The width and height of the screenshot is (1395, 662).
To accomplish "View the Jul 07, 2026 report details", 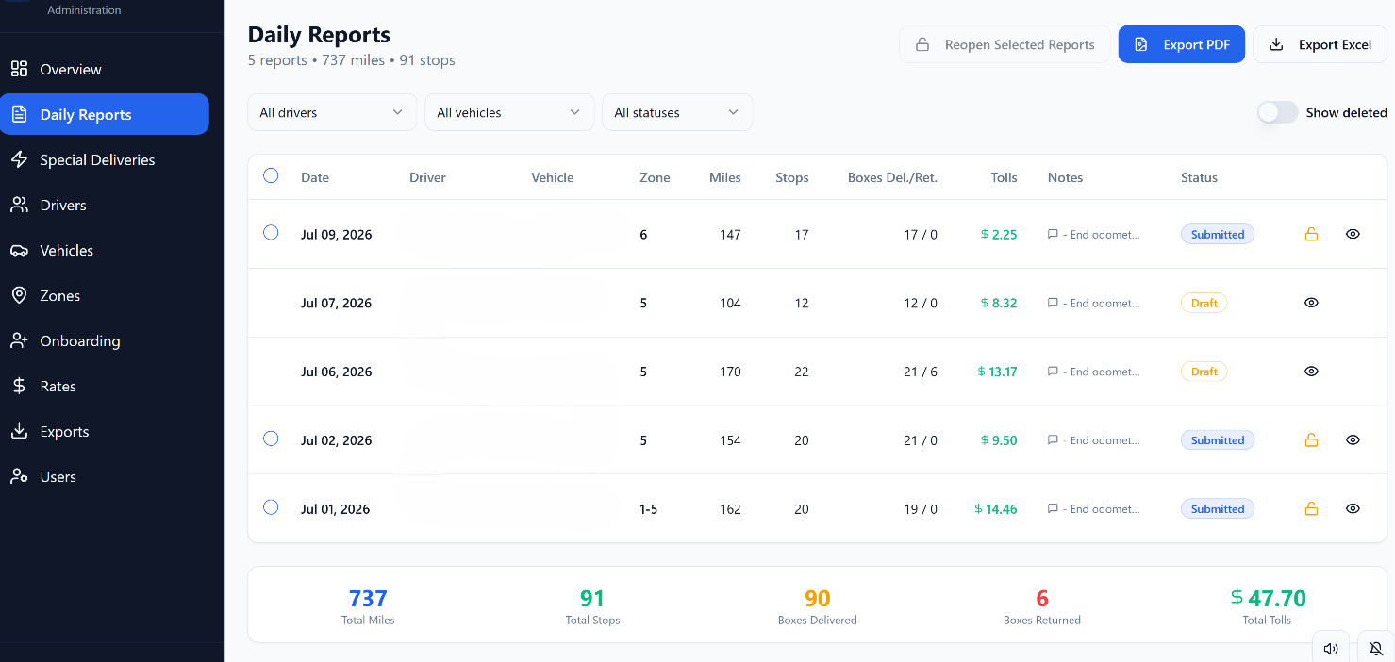I will 1311,303.
